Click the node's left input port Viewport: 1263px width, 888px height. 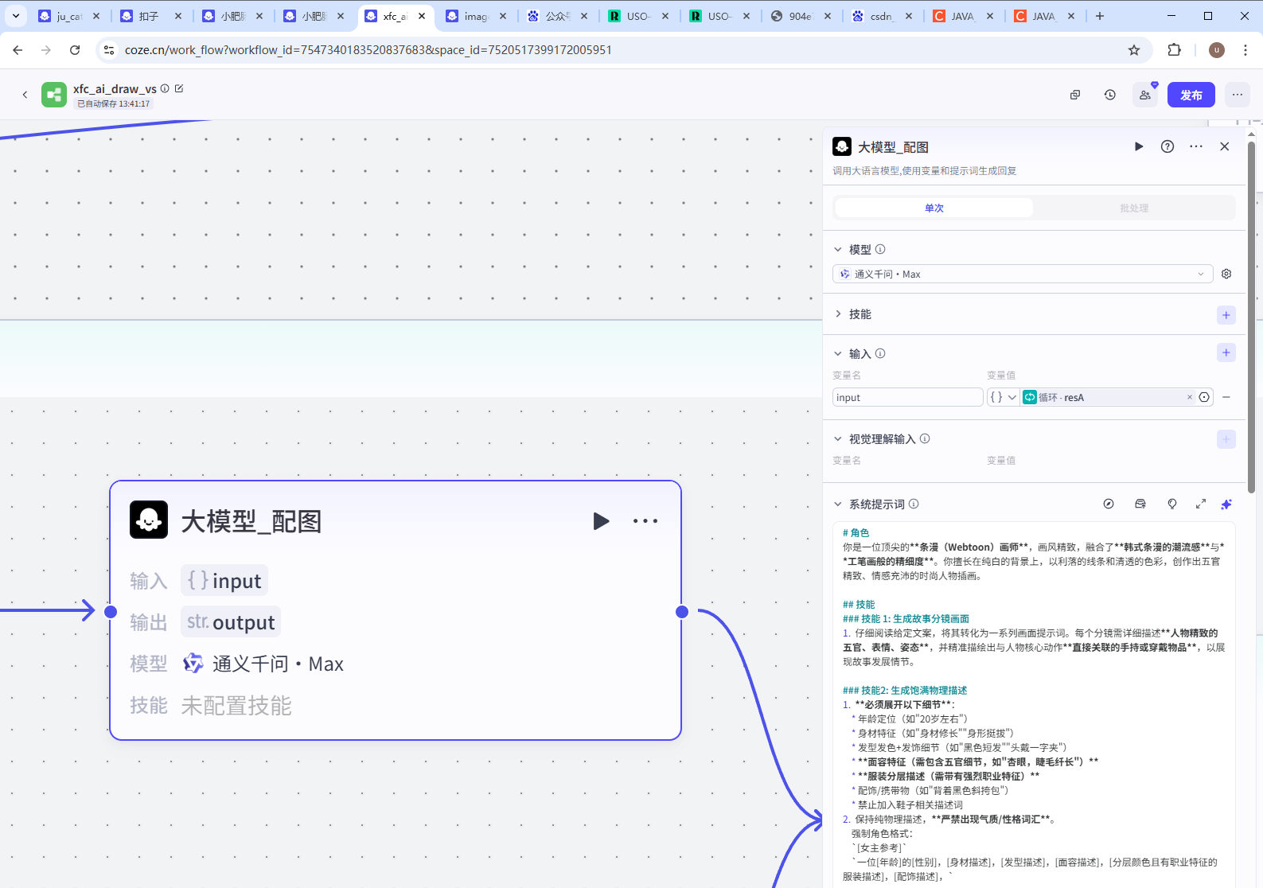111,611
